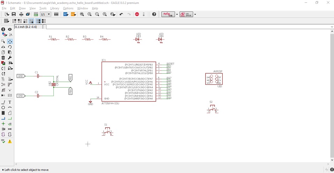Click the Zoom to fit icon
Viewport: 334px width, 173px height.
tap(82, 14)
